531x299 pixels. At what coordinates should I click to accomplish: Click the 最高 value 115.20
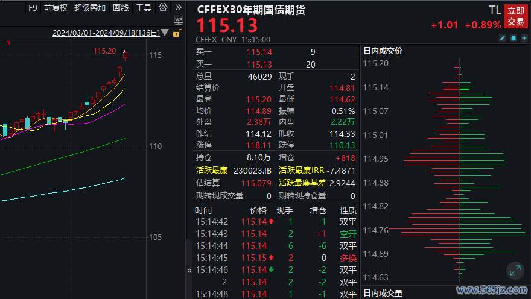point(259,99)
